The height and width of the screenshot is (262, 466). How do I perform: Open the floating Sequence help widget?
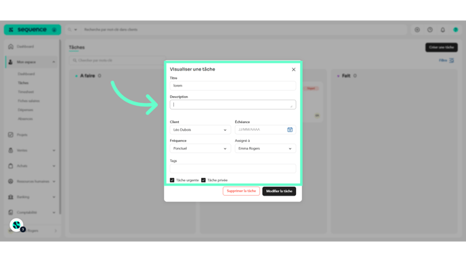click(17, 225)
